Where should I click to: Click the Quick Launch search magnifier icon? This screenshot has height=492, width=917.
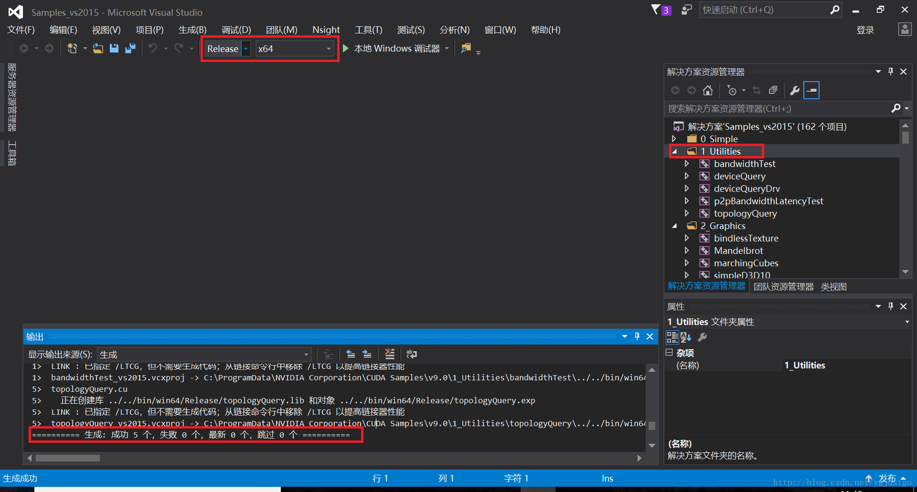(835, 10)
